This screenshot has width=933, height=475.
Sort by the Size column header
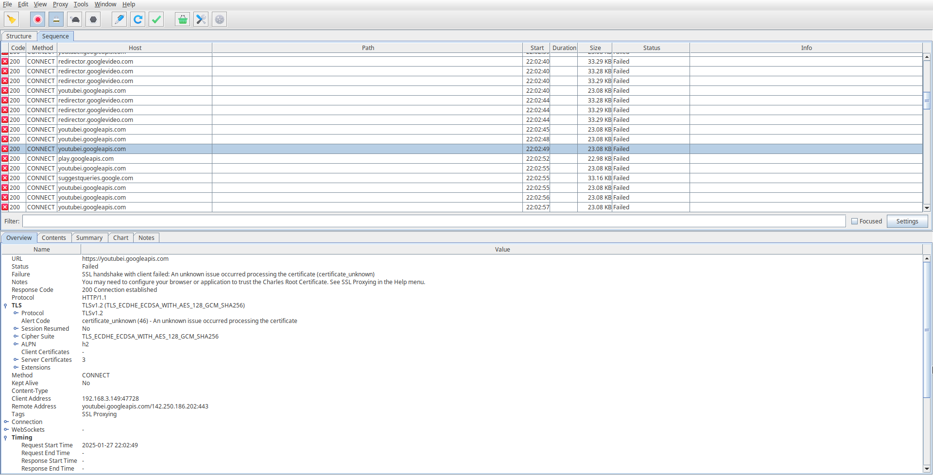pos(595,48)
